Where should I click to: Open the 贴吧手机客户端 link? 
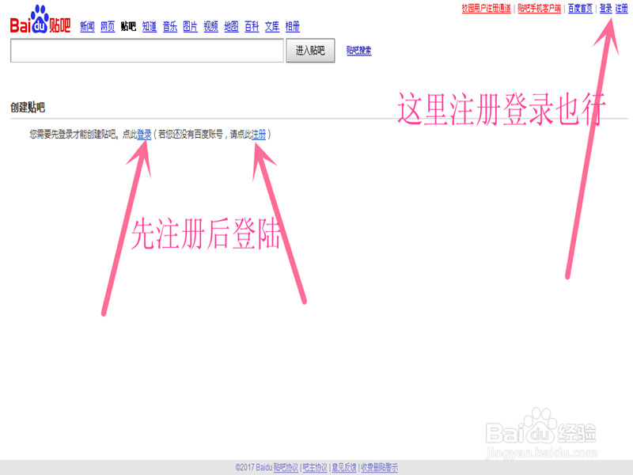(540, 9)
